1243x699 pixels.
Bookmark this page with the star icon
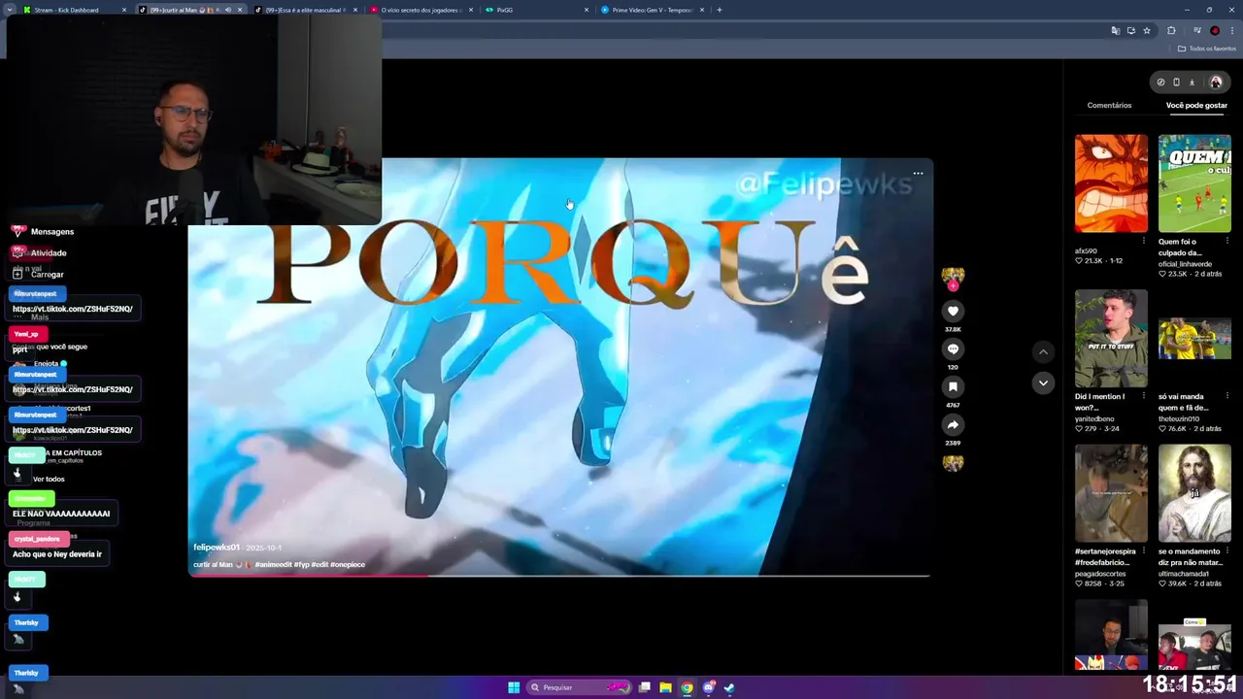click(1146, 31)
